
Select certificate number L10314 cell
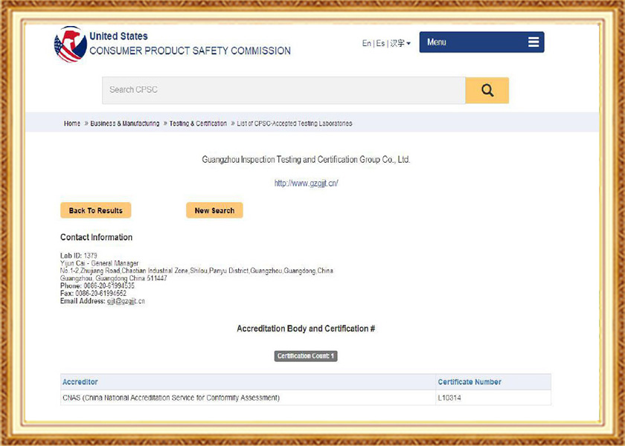pyautogui.click(x=493, y=398)
